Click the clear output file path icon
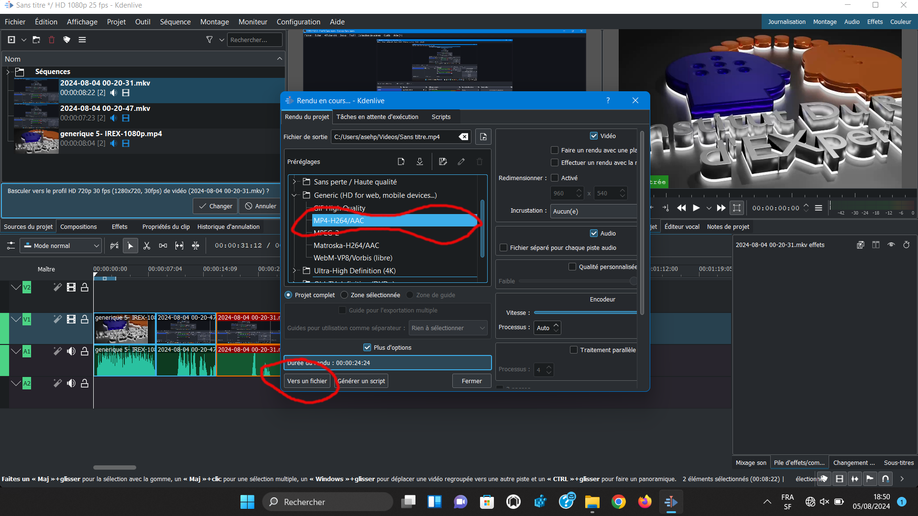Viewport: 918px width, 516px height. (463, 137)
